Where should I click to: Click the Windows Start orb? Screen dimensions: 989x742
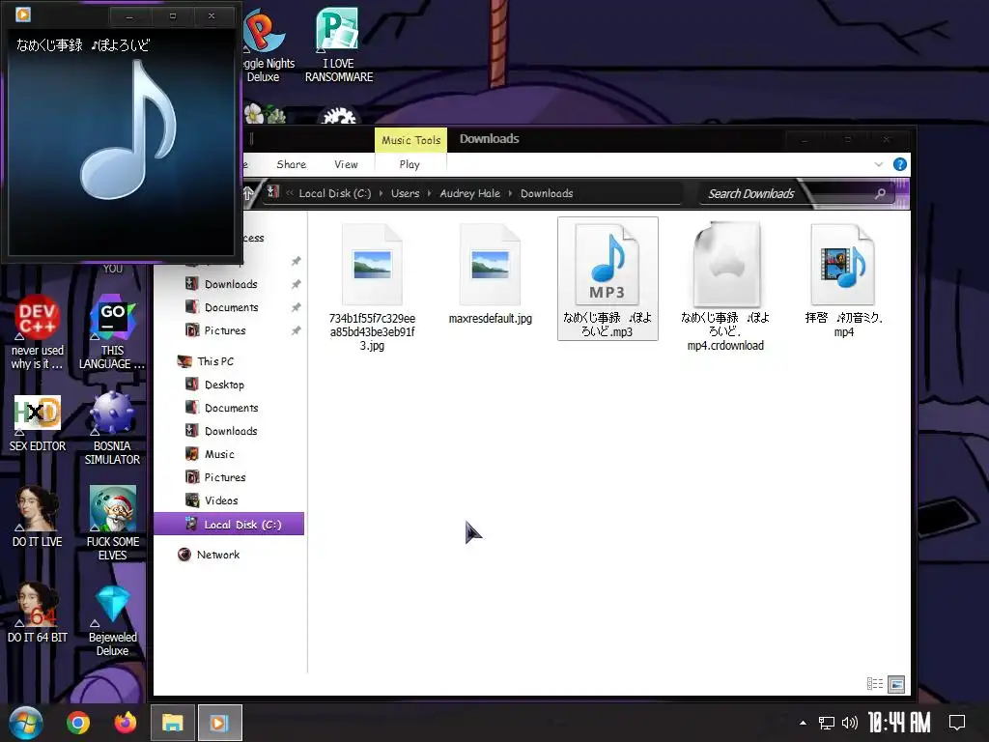(26, 723)
